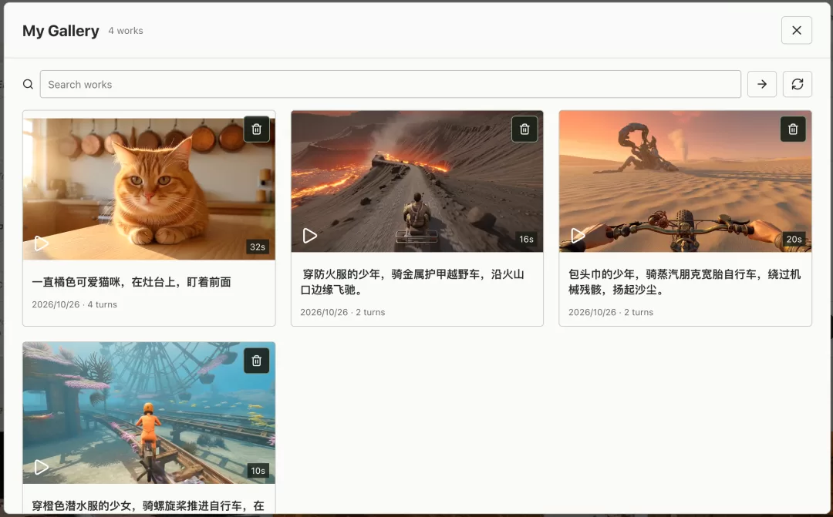
Task: Click the '4 works' count label
Action: [126, 31]
